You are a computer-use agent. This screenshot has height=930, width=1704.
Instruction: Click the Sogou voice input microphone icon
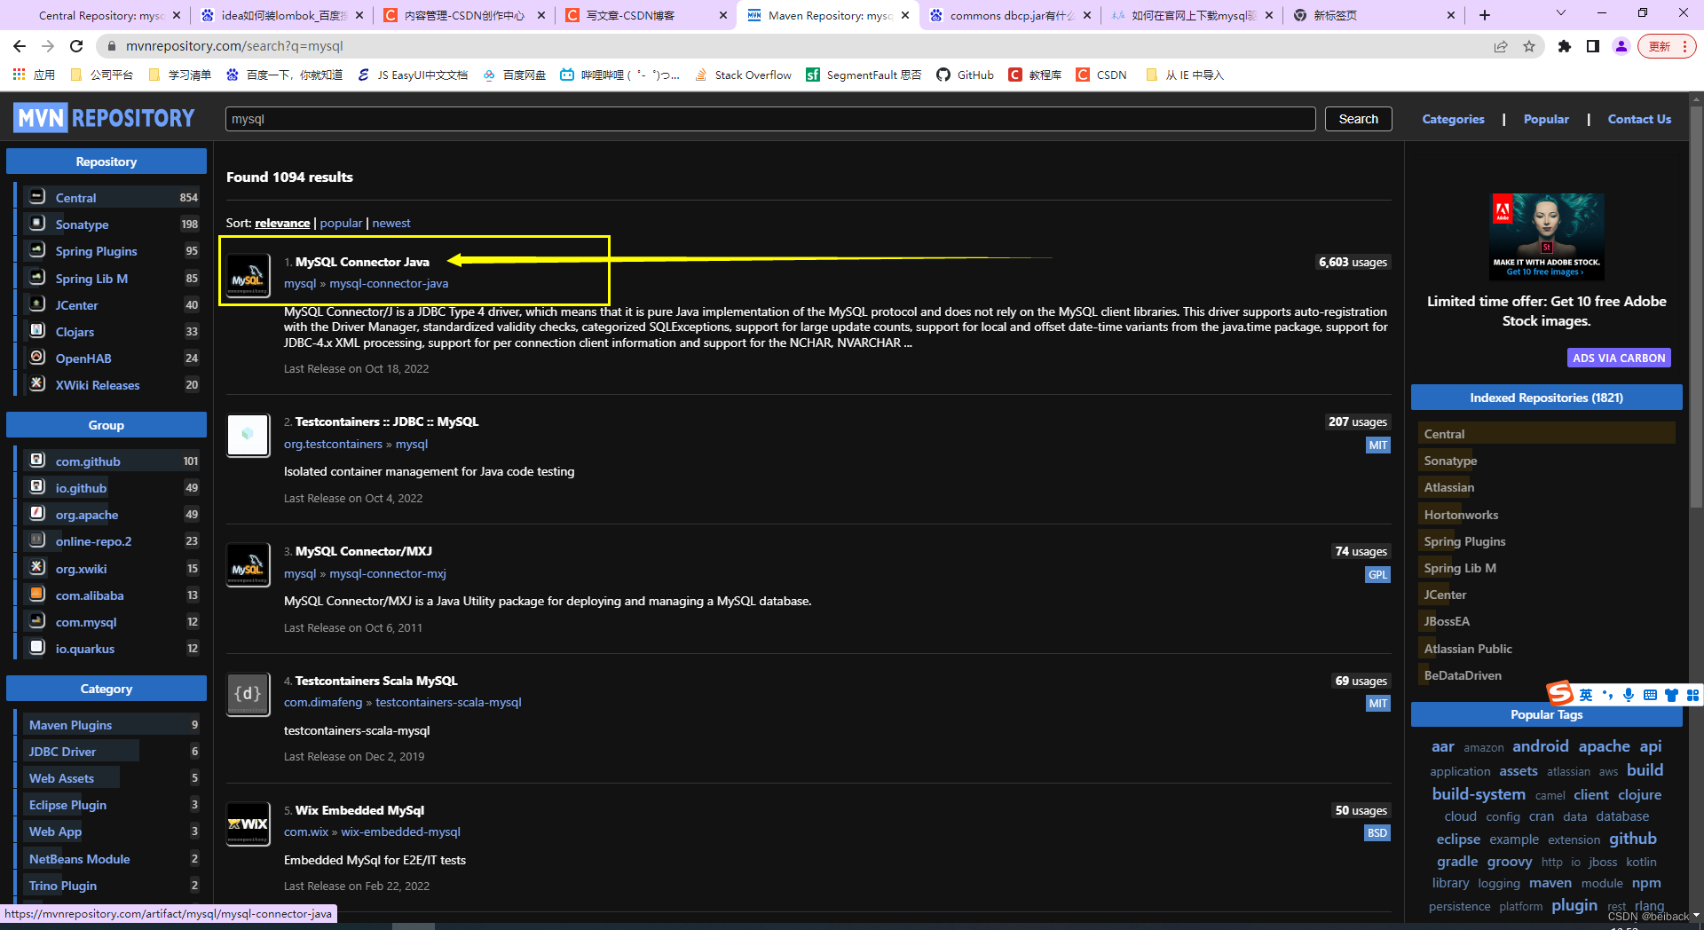pyautogui.click(x=1629, y=695)
